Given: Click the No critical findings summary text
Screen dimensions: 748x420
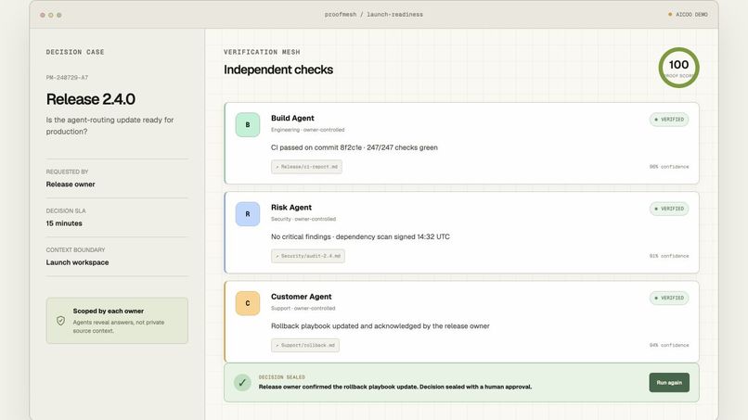Looking at the screenshot, I should 360,236.
